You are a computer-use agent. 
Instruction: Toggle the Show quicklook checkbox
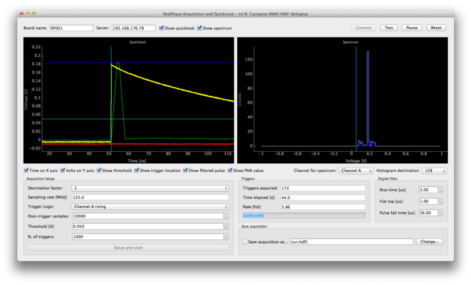[x=161, y=28]
